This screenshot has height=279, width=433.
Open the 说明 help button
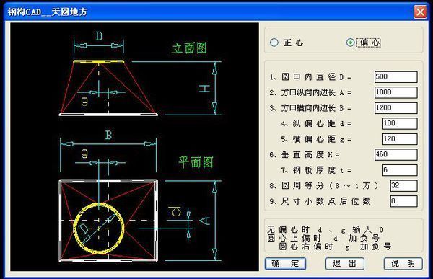pyautogui.click(x=403, y=264)
